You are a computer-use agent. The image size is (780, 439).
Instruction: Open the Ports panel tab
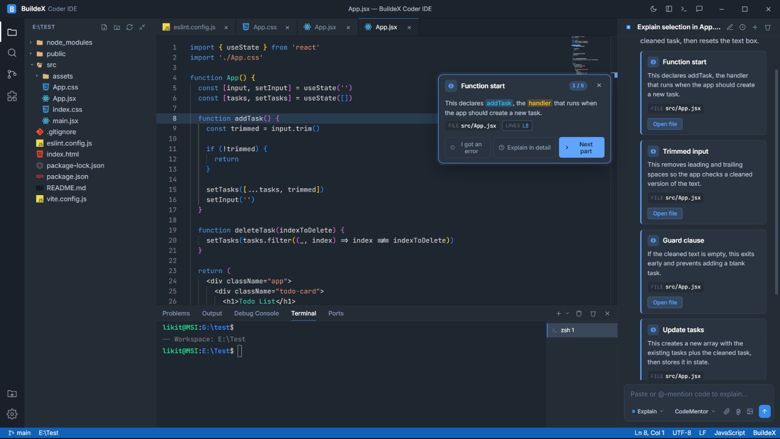click(336, 314)
